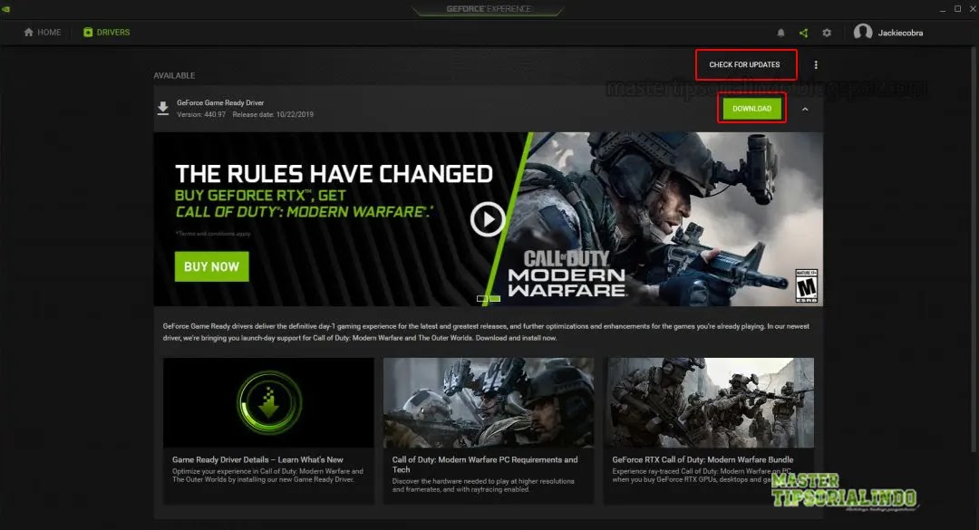Play the Modern Warfare banner video
This screenshot has width=979, height=530.
(x=487, y=219)
